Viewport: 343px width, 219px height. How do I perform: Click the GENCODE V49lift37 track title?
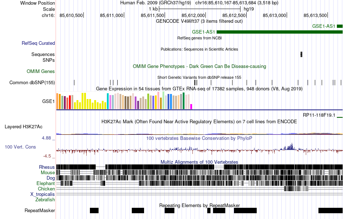[199, 21]
